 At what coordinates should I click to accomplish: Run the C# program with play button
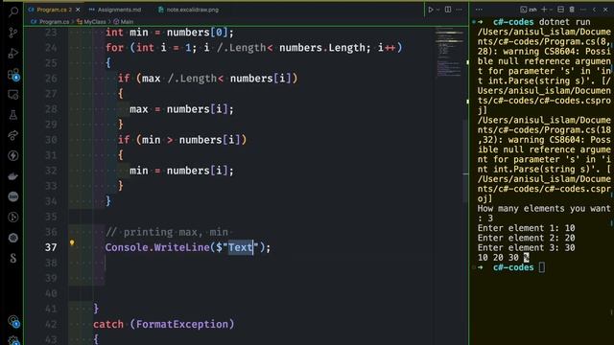(x=431, y=10)
